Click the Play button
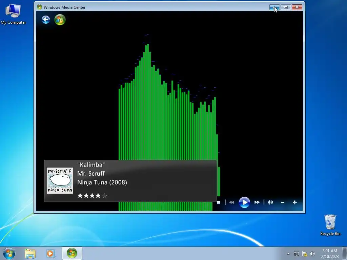The width and height of the screenshot is (347, 260). [244, 202]
